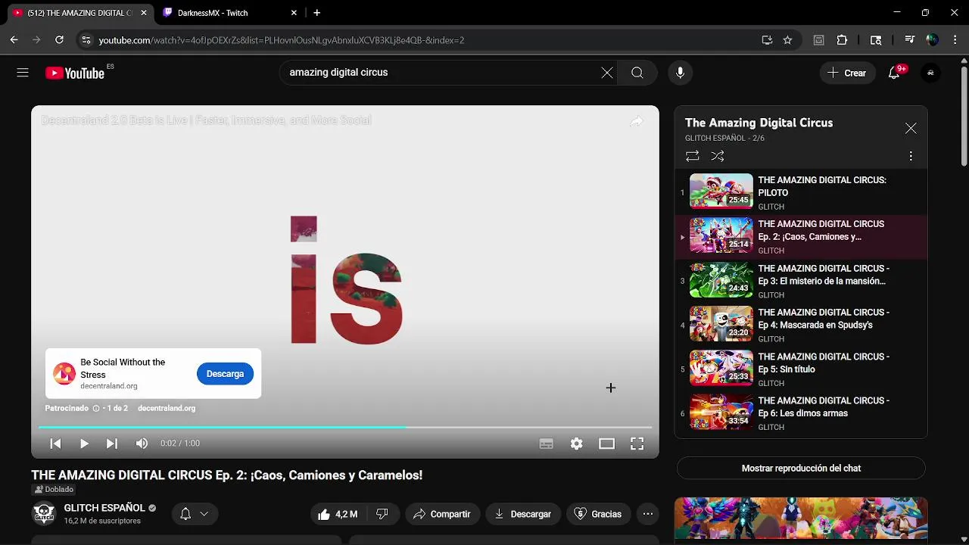Seek on the video progress bar
Image resolution: width=969 pixels, height=545 pixels.
345,427
